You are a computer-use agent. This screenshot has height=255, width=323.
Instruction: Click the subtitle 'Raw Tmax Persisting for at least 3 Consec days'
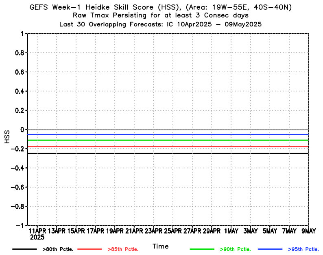click(x=161, y=15)
